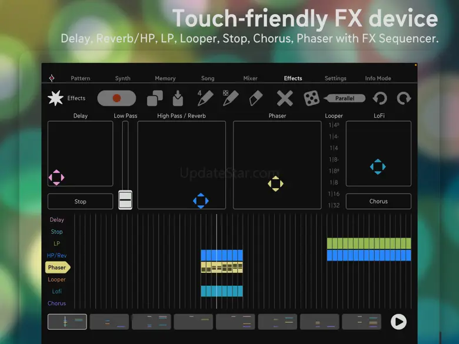Select the eraser tool
Viewport: 459px width, 344px height.
(x=256, y=98)
